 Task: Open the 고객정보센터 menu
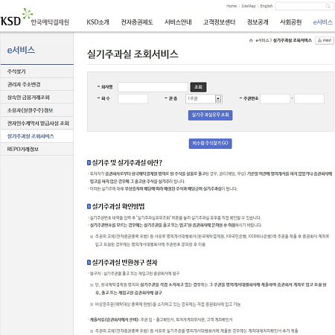coord(219,22)
